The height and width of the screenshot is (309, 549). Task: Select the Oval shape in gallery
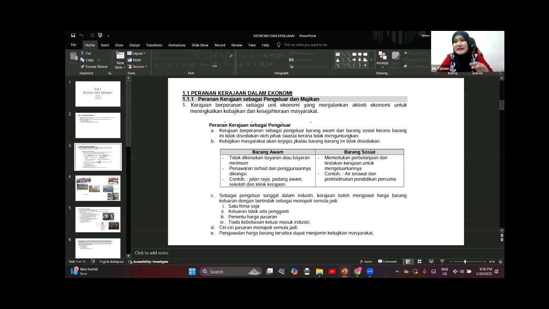coord(360,55)
